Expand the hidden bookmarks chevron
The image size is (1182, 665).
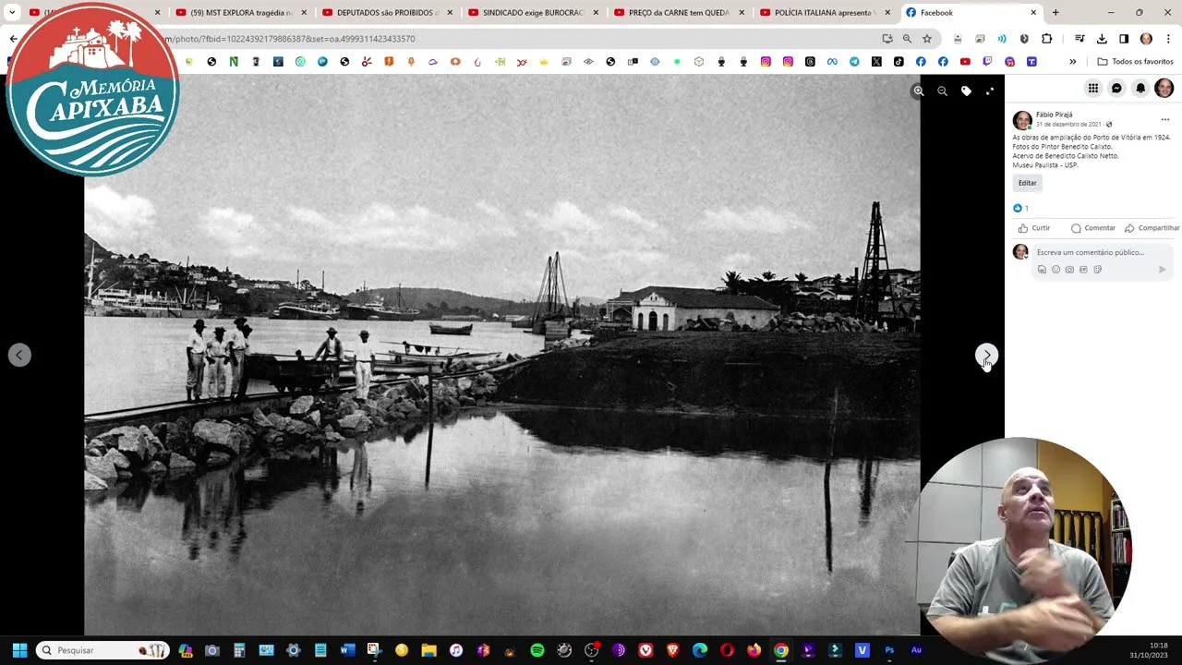click(1072, 62)
